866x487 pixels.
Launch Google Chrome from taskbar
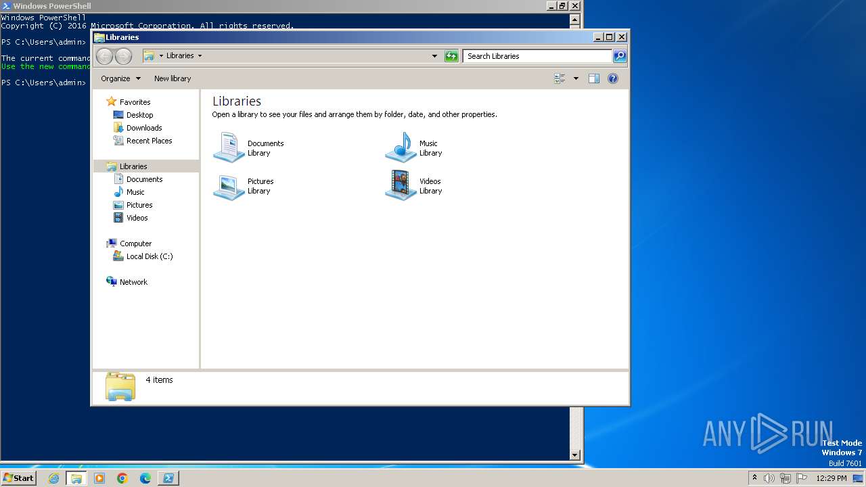coord(122,478)
